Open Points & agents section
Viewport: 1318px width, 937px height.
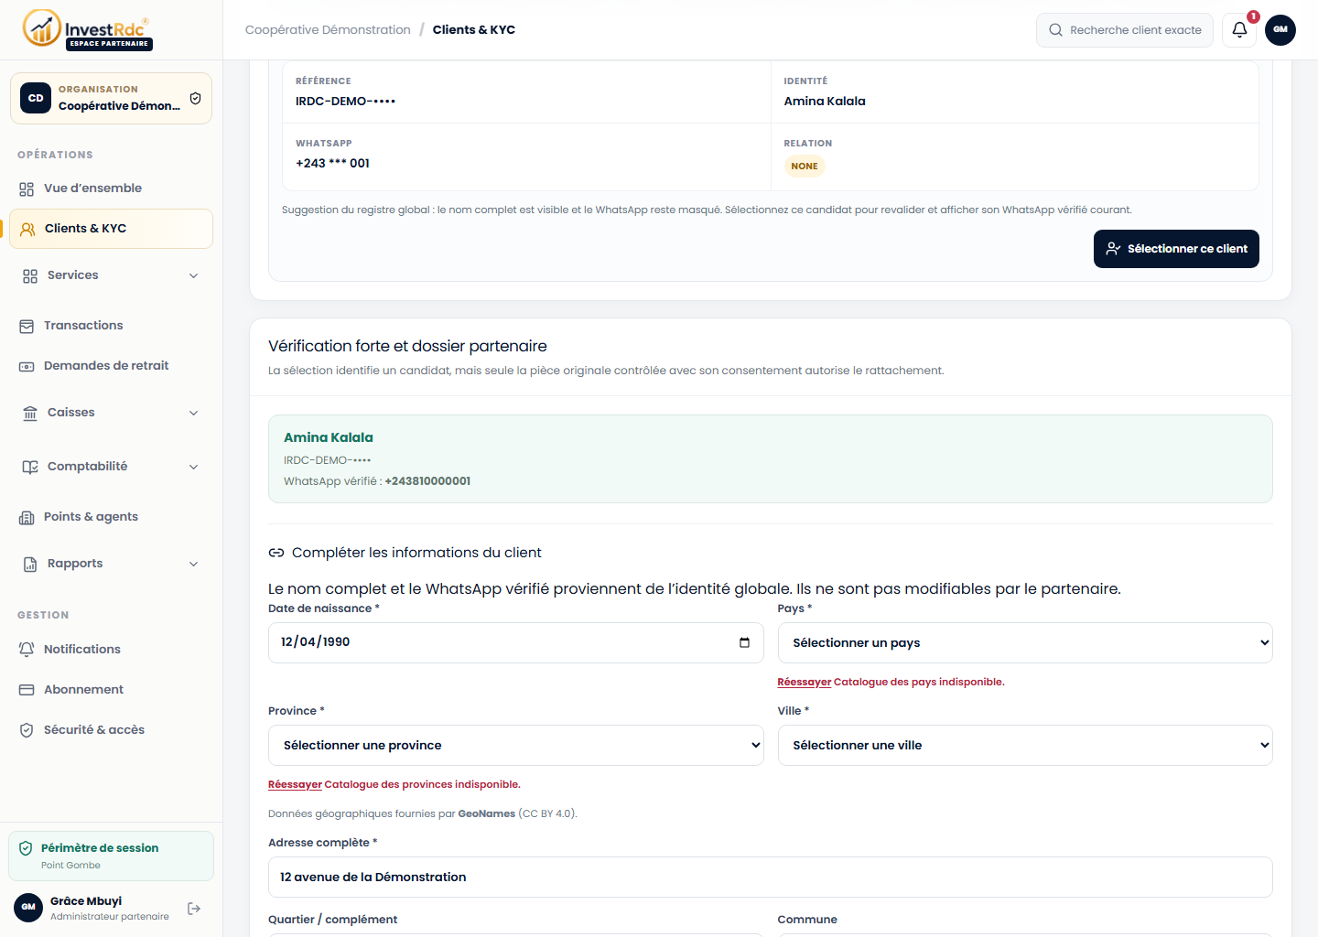click(111, 517)
